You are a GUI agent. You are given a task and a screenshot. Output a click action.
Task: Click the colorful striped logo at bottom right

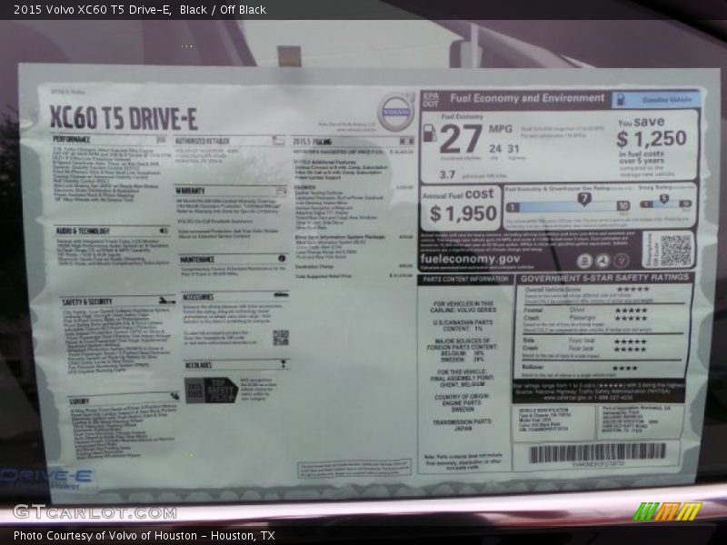tap(667, 511)
